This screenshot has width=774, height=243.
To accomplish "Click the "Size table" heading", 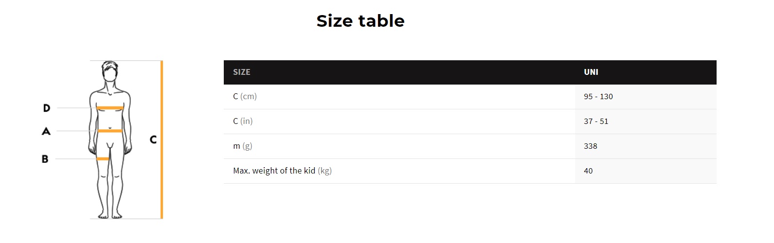I will click(360, 21).
